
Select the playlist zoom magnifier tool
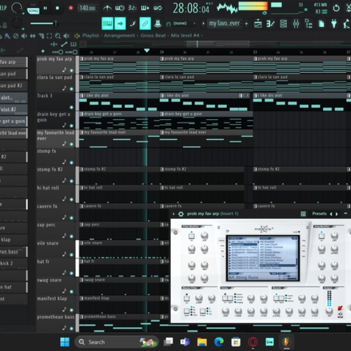58,36
